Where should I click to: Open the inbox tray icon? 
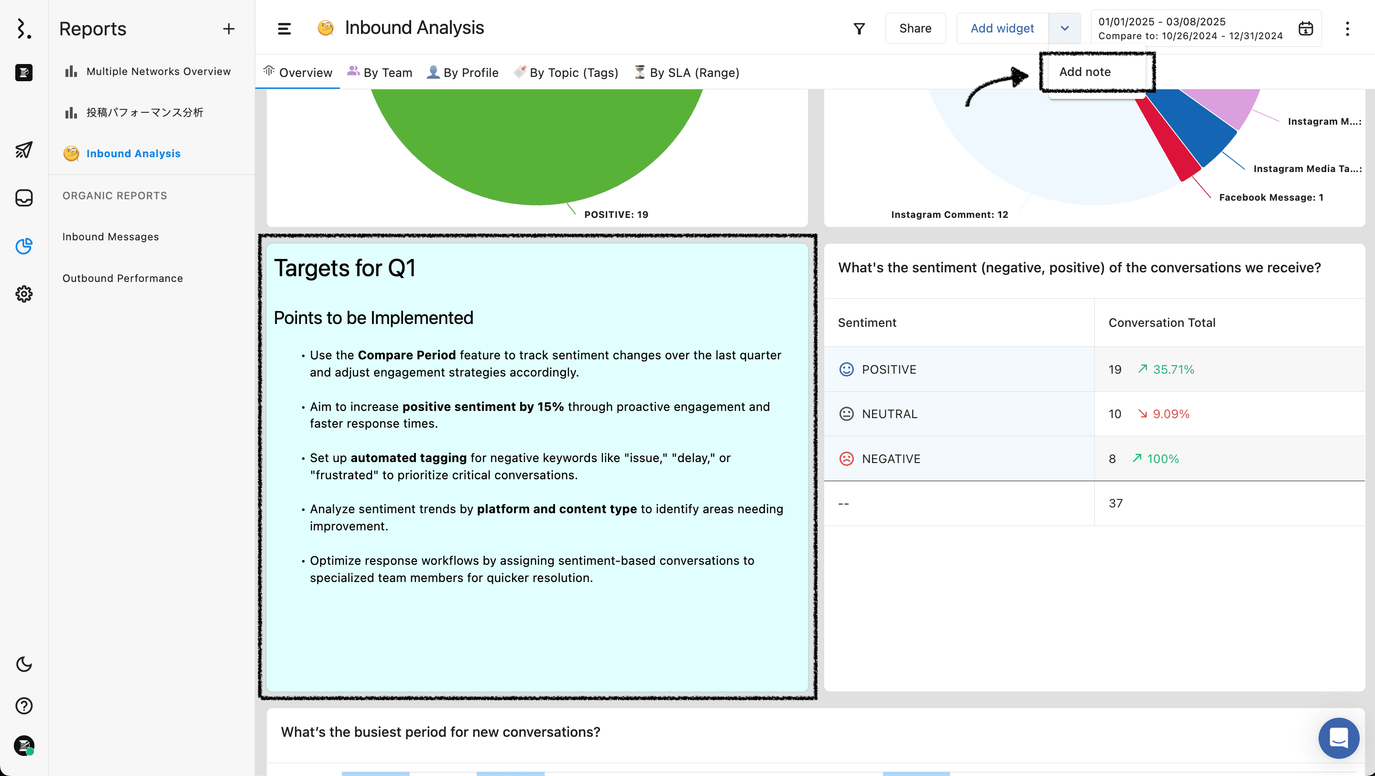coord(24,198)
